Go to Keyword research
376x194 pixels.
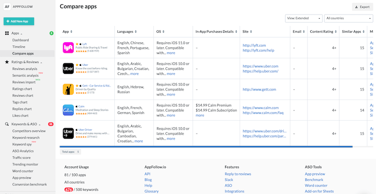pyautogui.click(x=26, y=138)
